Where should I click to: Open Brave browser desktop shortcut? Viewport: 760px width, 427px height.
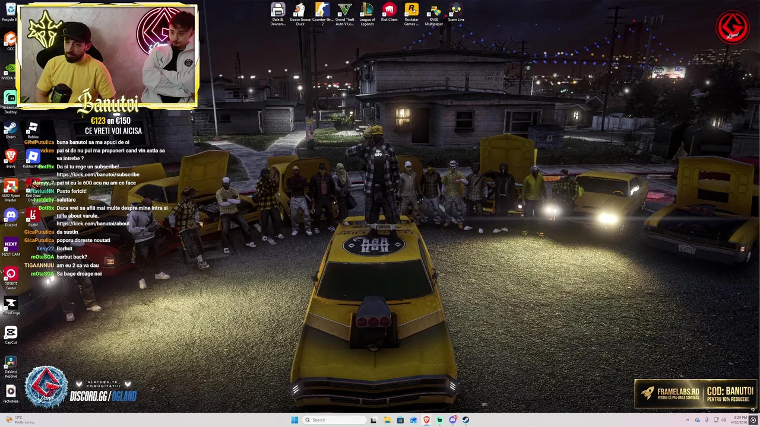pyautogui.click(x=10, y=159)
